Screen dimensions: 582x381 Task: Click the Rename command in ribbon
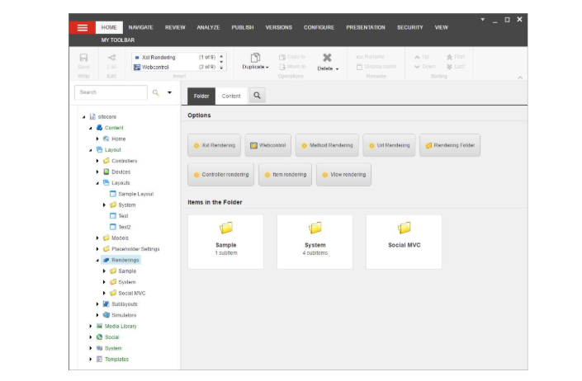370,57
